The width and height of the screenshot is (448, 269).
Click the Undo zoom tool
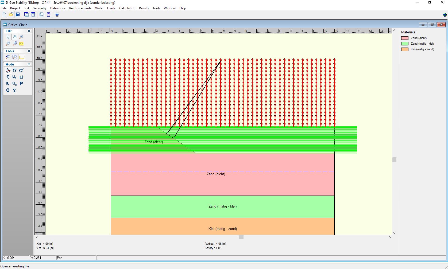[x=8, y=57]
